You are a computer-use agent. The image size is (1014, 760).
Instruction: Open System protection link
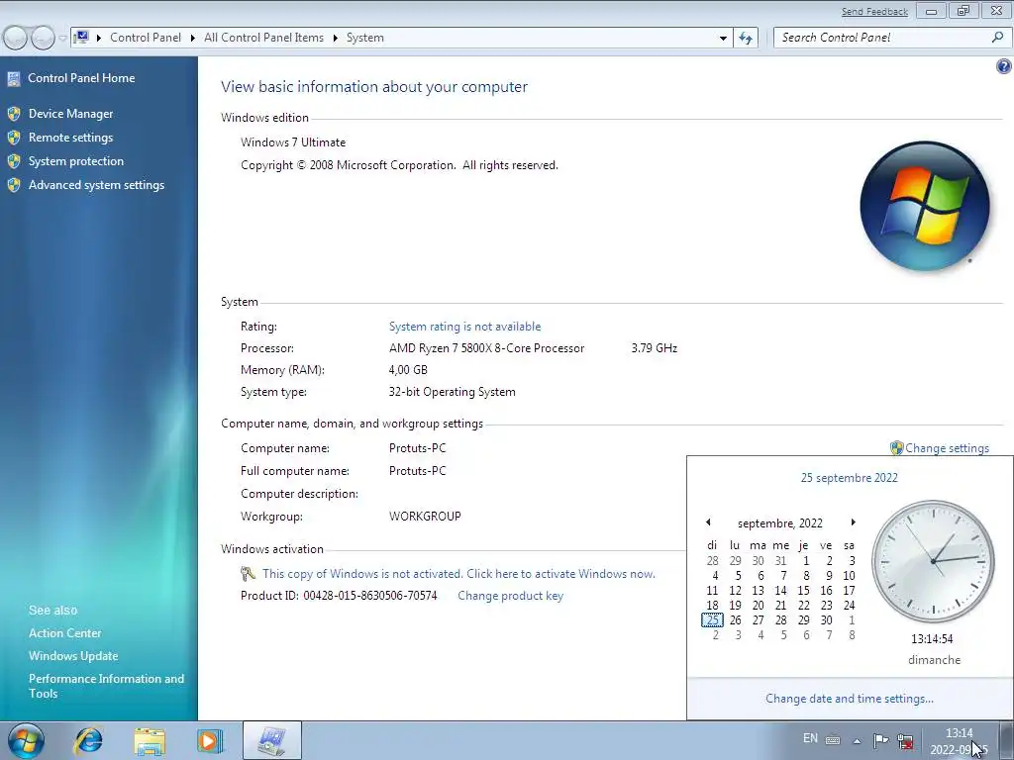click(x=75, y=161)
